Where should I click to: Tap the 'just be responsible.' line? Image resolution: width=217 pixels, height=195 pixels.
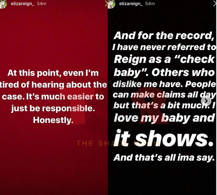pos(53,108)
